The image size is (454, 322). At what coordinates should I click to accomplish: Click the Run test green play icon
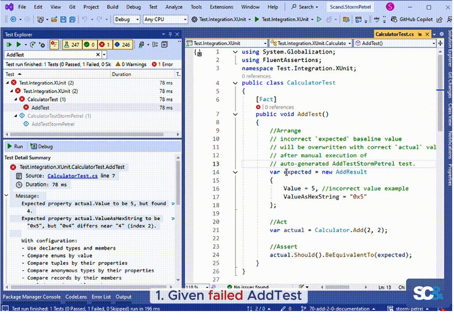[19, 45]
